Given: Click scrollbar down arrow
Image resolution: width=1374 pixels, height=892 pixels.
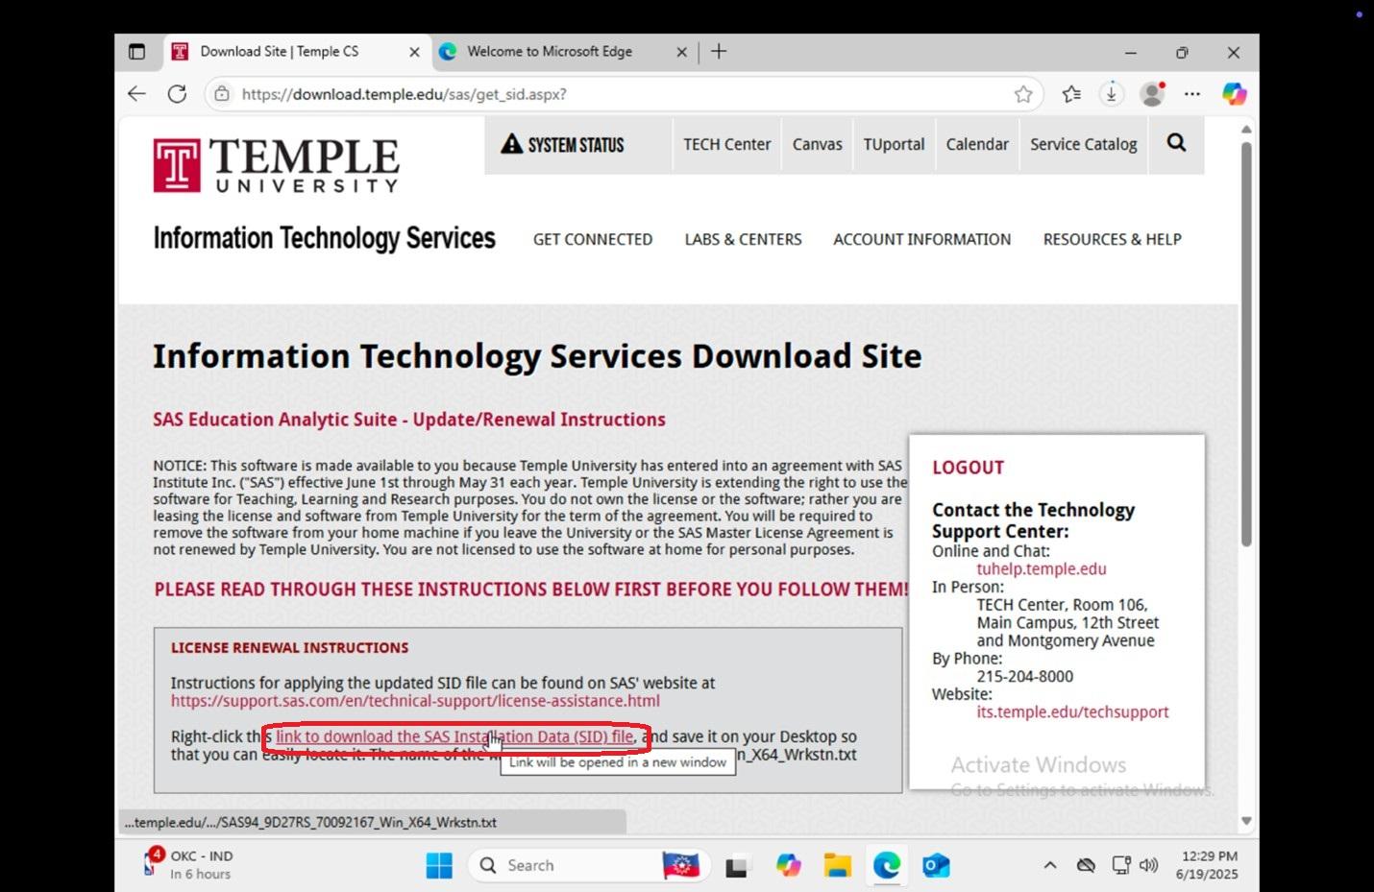Looking at the screenshot, I should tap(1246, 821).
